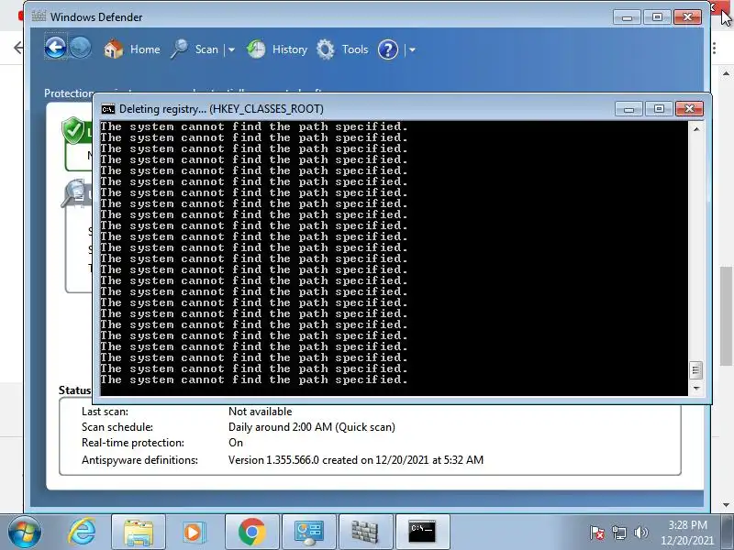This screenshot has width=734, height=550.
Task: Click browser page scrollbar down arrow
Action: 726,505
